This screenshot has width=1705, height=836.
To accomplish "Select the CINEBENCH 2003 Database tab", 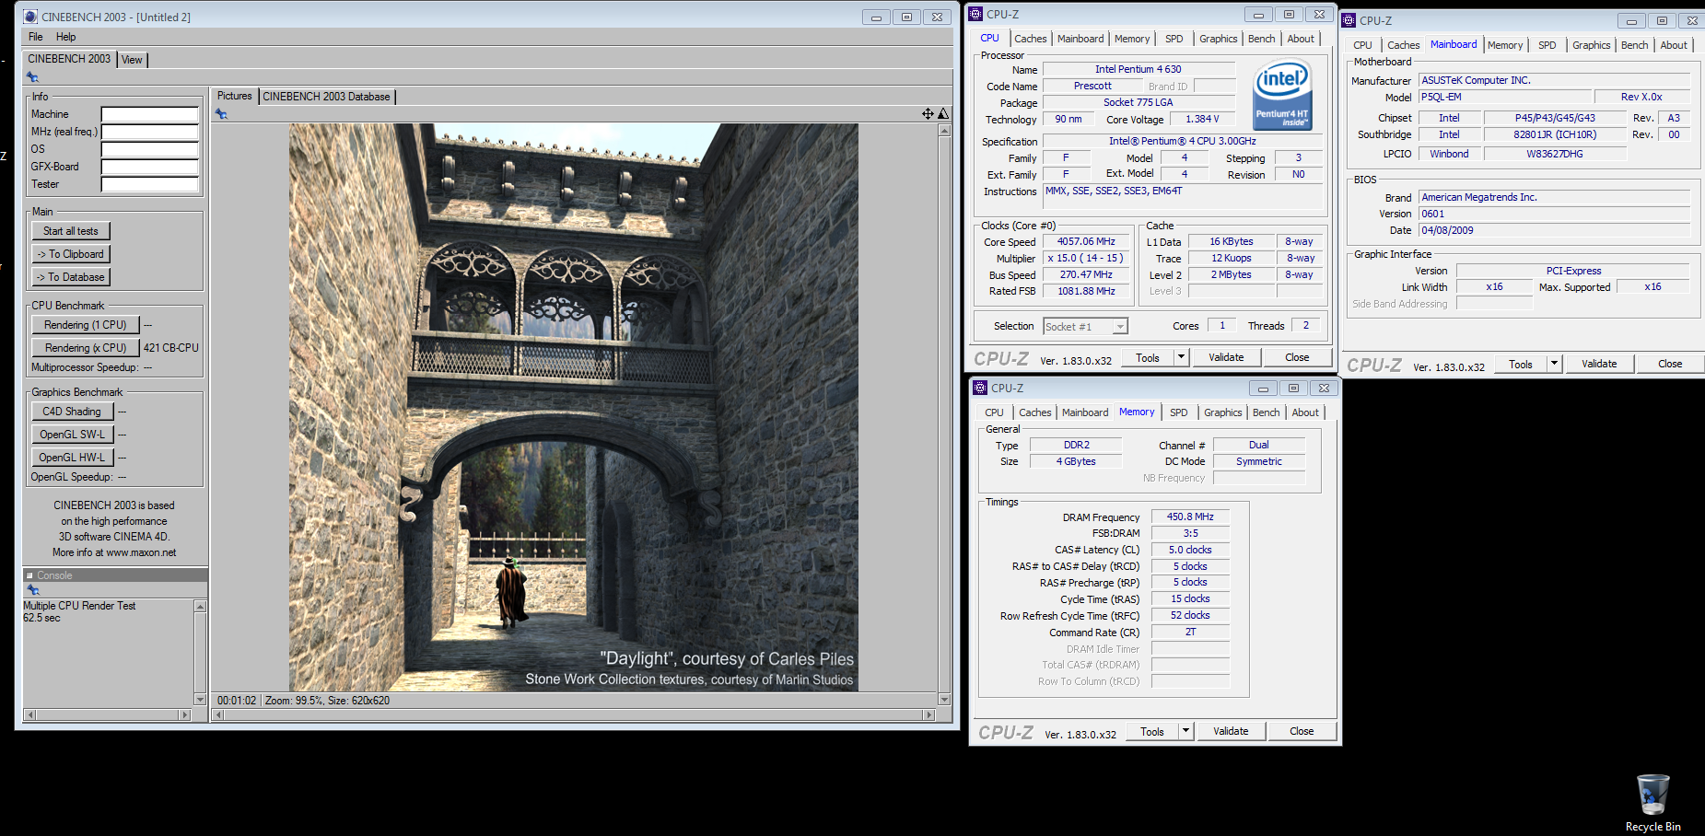I will (x=326, y=97).
